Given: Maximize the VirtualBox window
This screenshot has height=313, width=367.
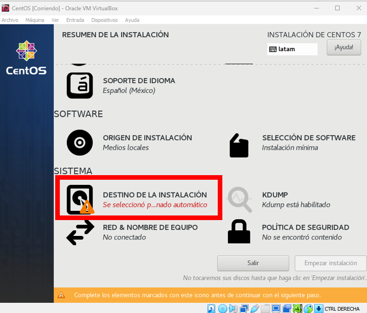Looking at the screenshot, I should pos(337,8).
